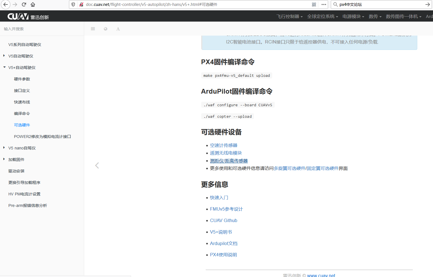Screen dimensions: 433x277
Task: Open V5系列自动驾驶仪 sidebar item
Action: 25,45
